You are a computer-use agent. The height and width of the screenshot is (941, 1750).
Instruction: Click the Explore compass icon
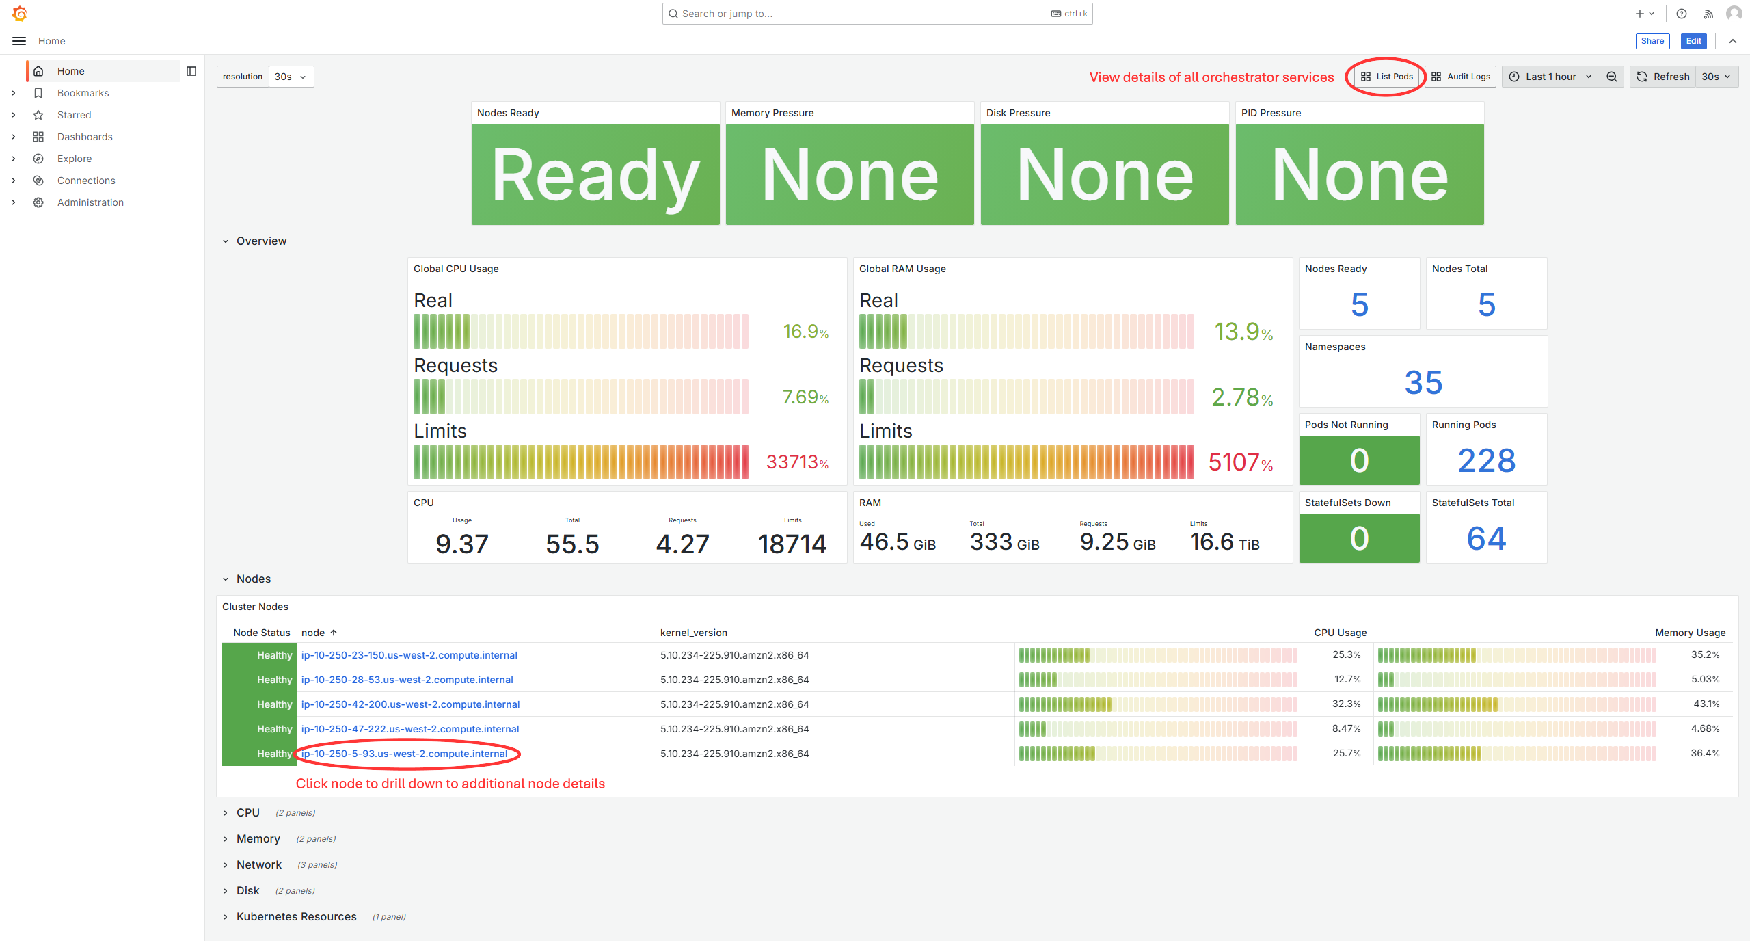pyautogui.click(x=38, y=159)
